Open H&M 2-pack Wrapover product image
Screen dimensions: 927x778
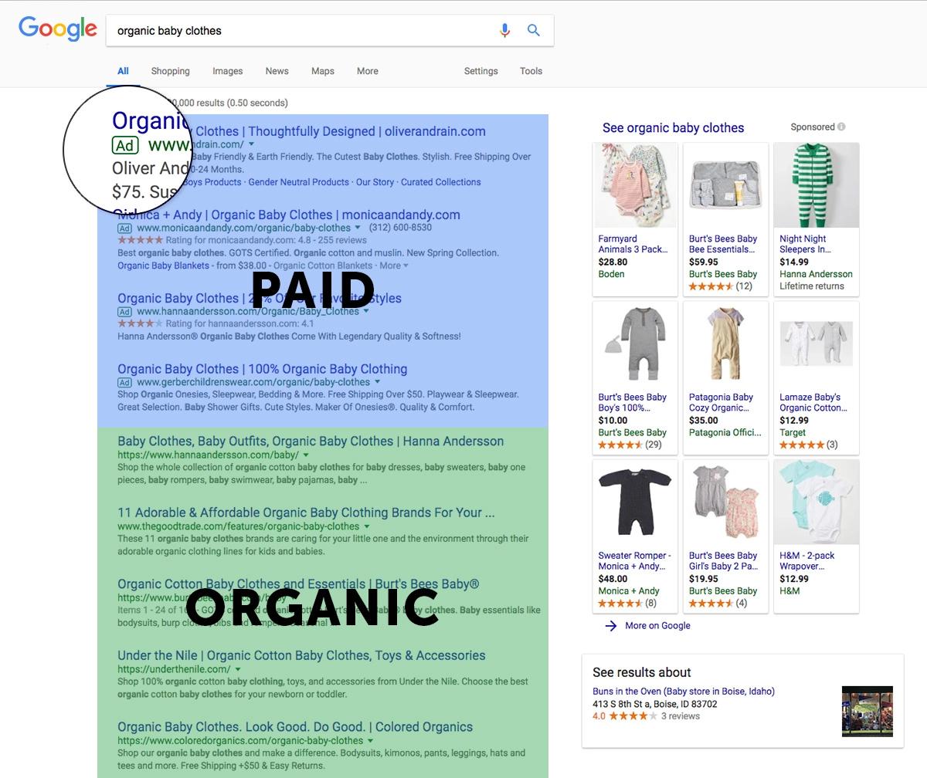pyautogui.click(x=817, y=502)
